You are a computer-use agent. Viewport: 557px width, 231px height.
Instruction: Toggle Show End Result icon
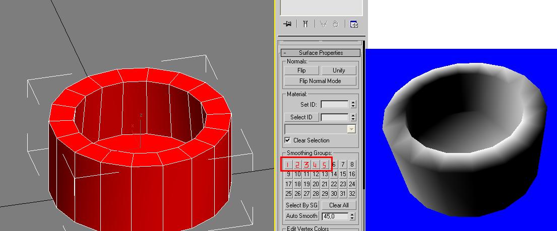click(305, 24)
